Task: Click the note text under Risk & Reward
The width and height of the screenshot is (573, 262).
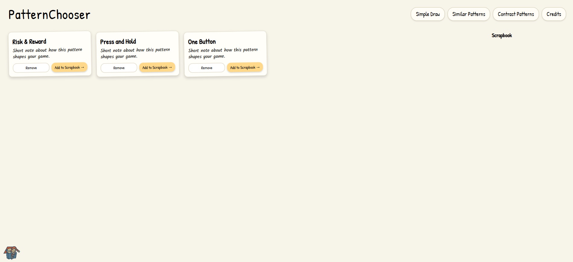Action: [47, 53]
